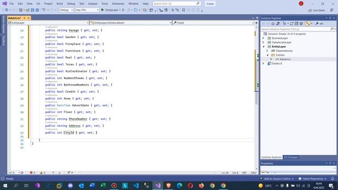Image resolution: width=338 pixels, height=190 pixels.
Task: Click the Live Share button
Action: pos(316,10)
